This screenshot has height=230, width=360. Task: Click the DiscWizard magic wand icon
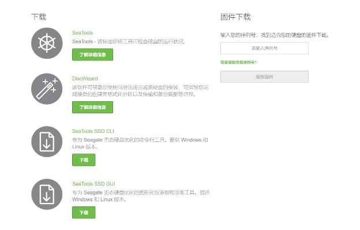(47, 90)
